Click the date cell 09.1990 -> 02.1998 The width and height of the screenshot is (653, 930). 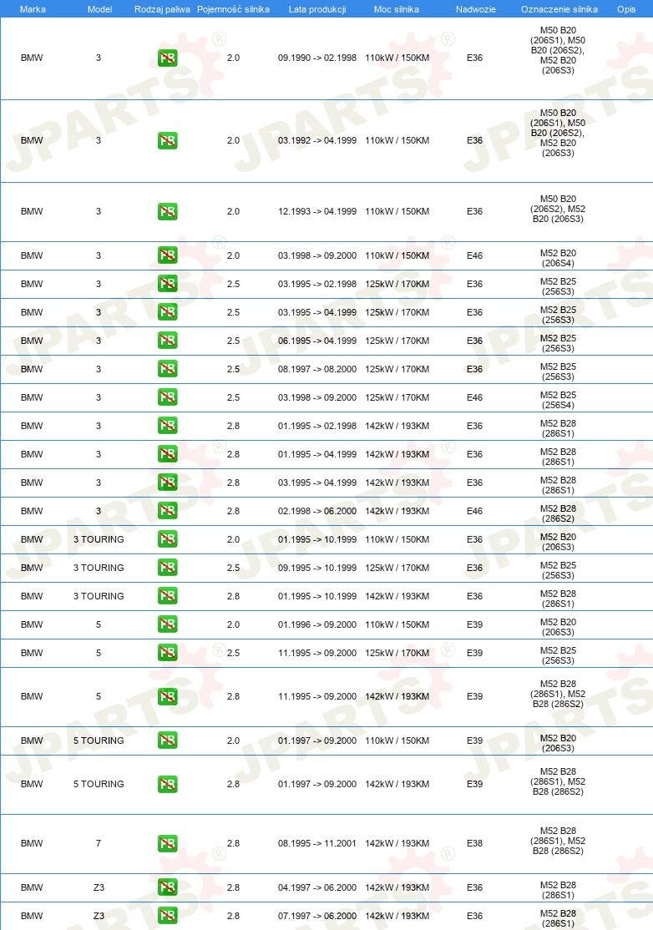317,58
